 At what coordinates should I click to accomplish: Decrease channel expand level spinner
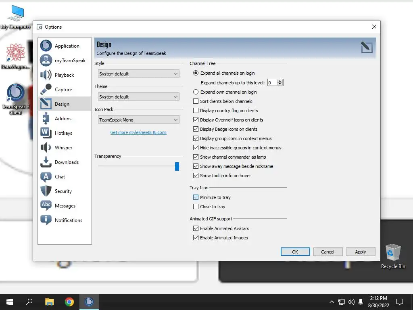pyautogui.click(x=280, y=84)
